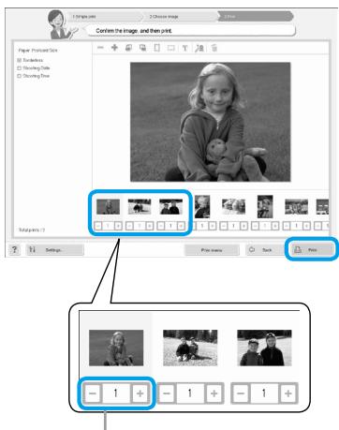Open the Settings button
This screenshot has width=339, height=430.
55,250
